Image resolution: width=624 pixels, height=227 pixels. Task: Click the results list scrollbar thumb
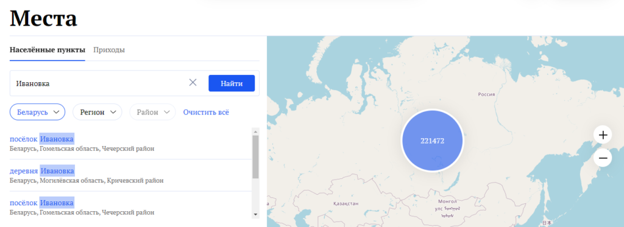tap(255, 156)
